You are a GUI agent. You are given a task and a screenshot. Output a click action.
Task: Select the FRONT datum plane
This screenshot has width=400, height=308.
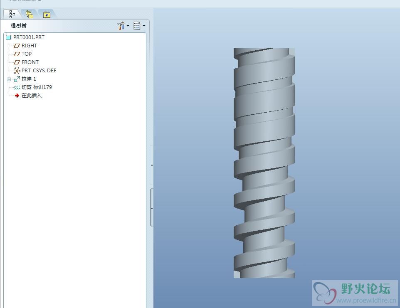[x=30, y=62]
